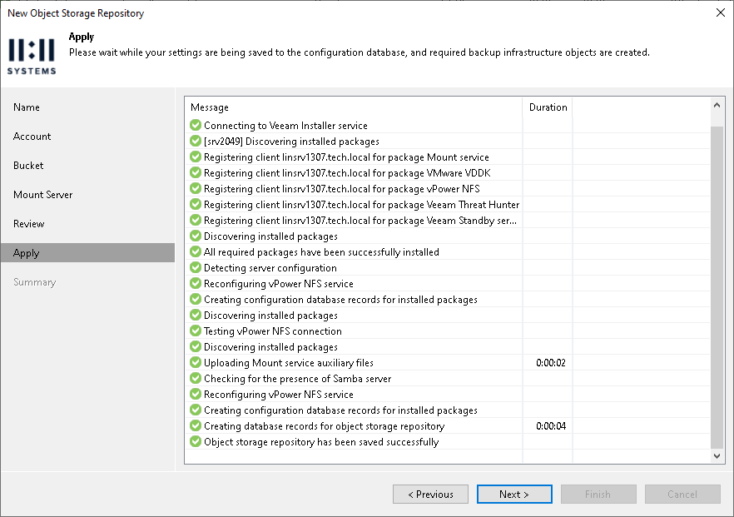This screenshot has width=734, height=517.
Task: Click check icon for Veeam Standby ser... row
Action: coord(196,220)
